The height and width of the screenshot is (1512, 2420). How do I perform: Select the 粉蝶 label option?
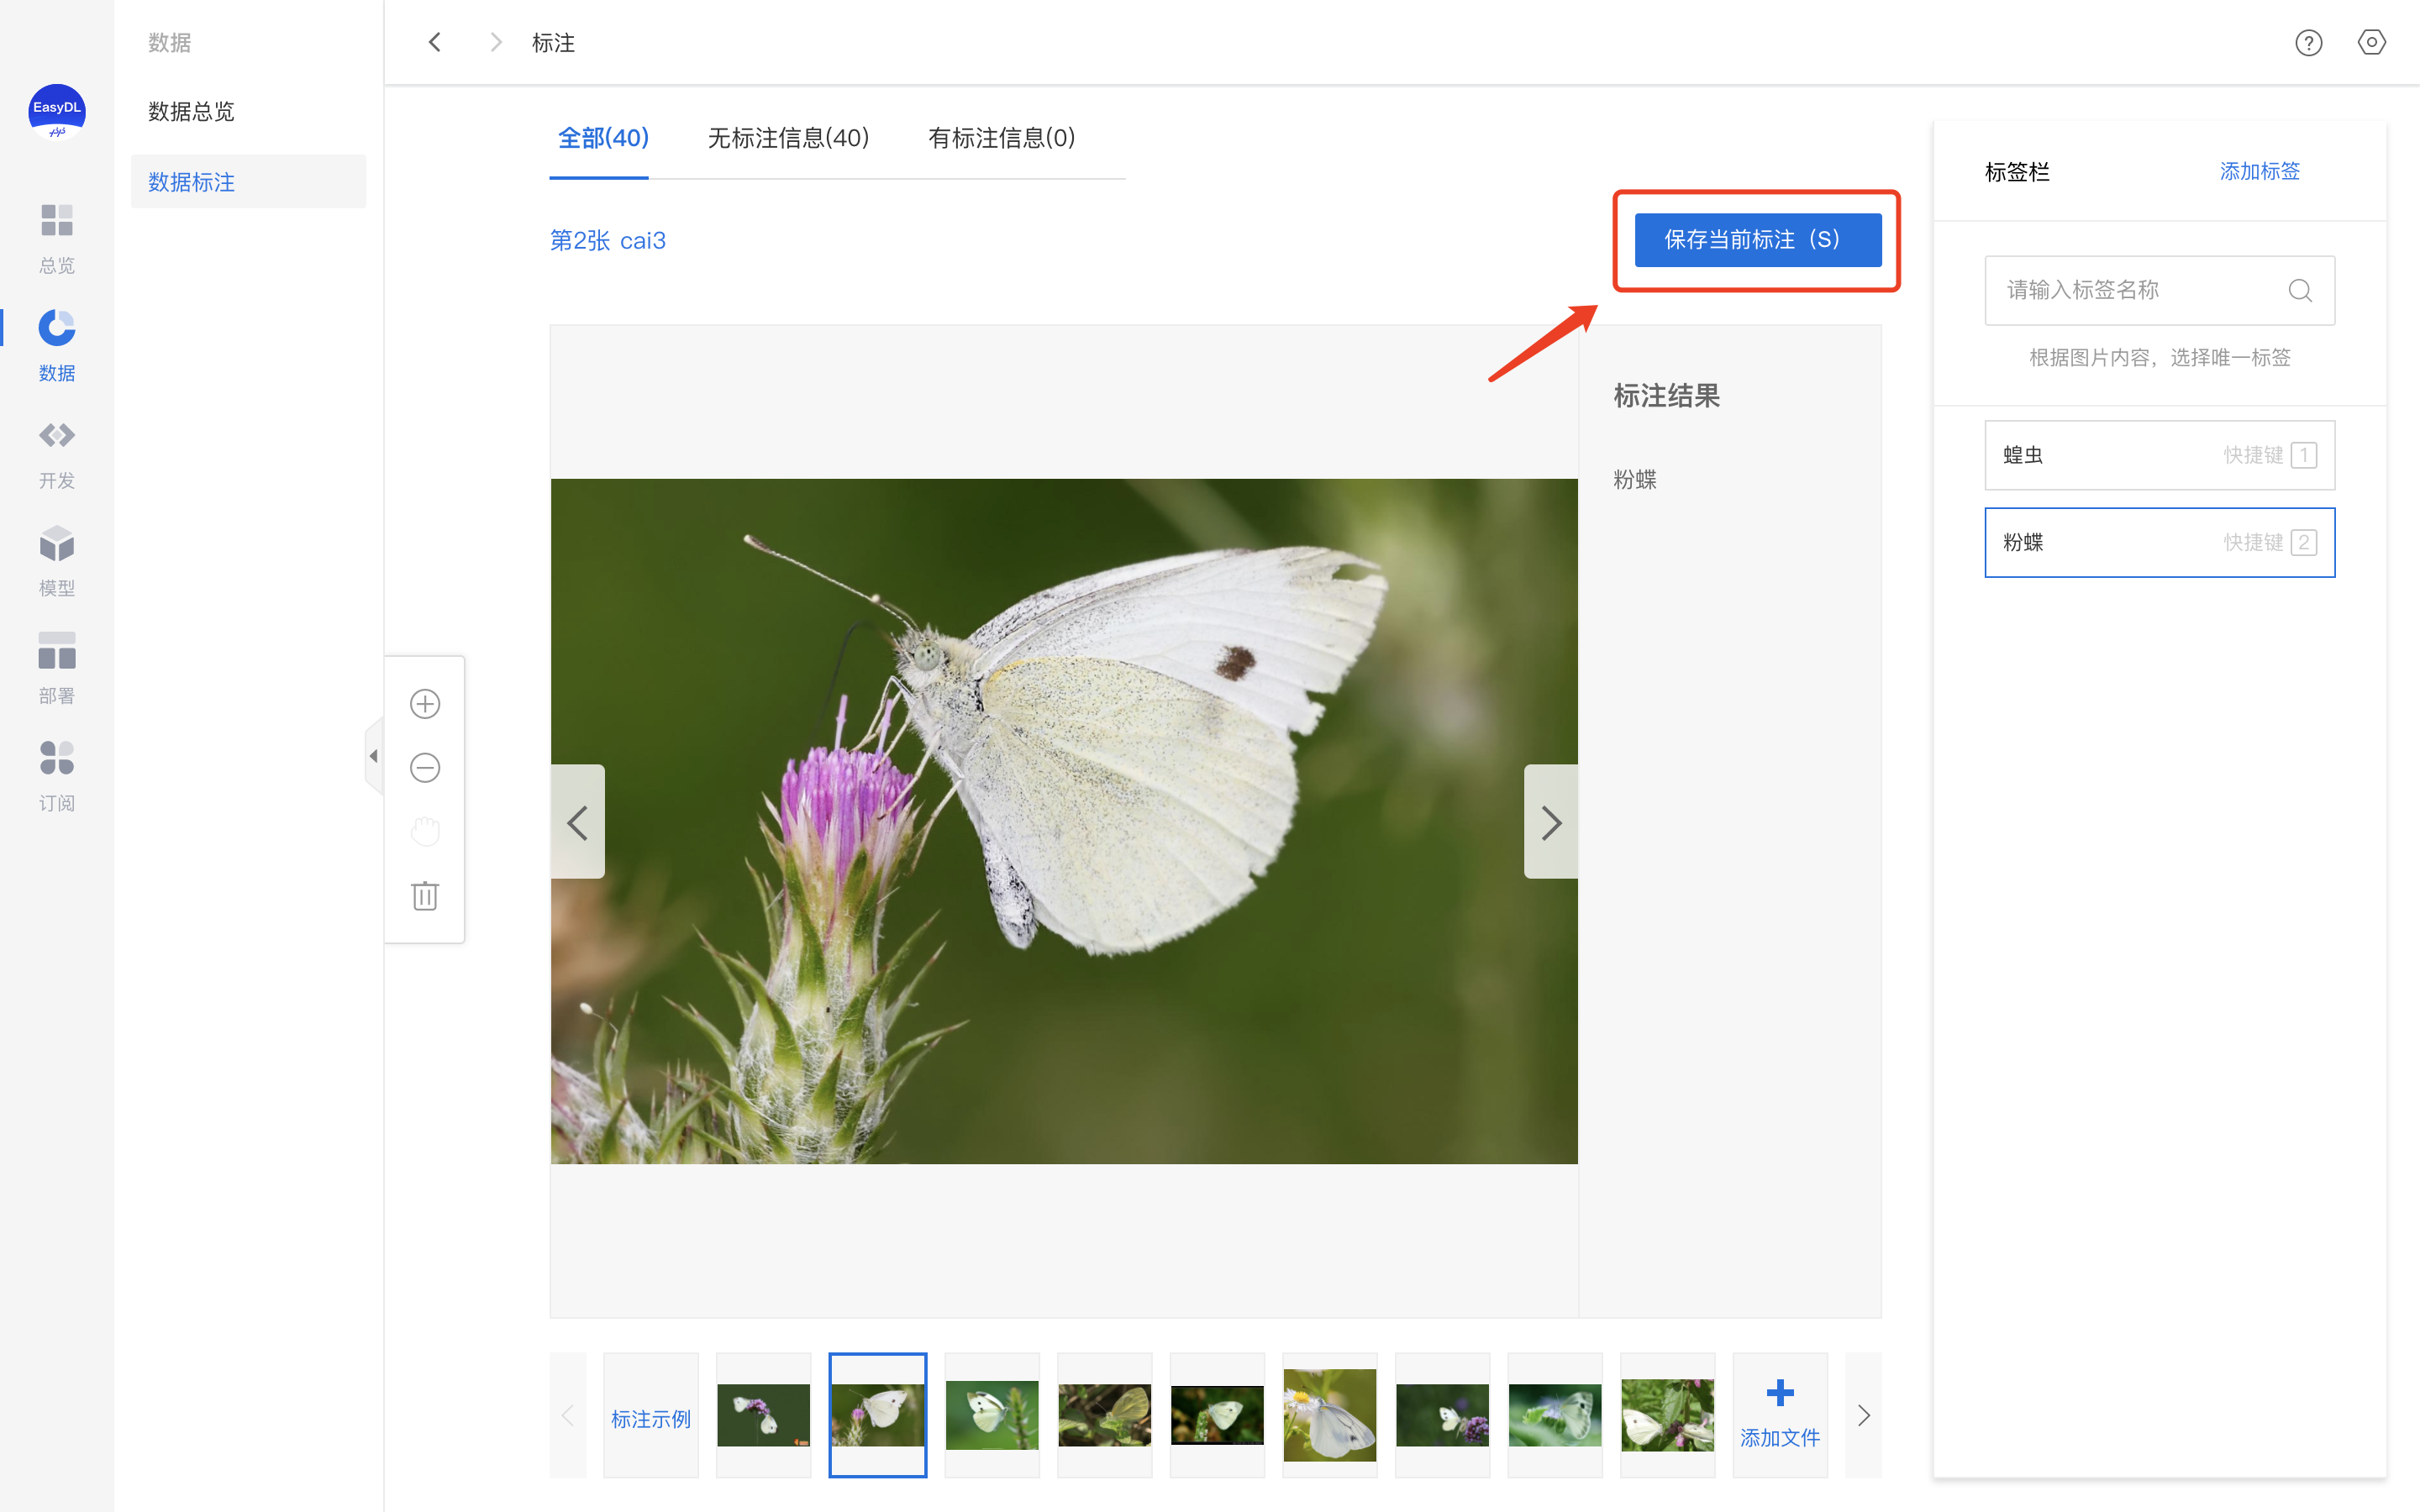pos(2159,542)
